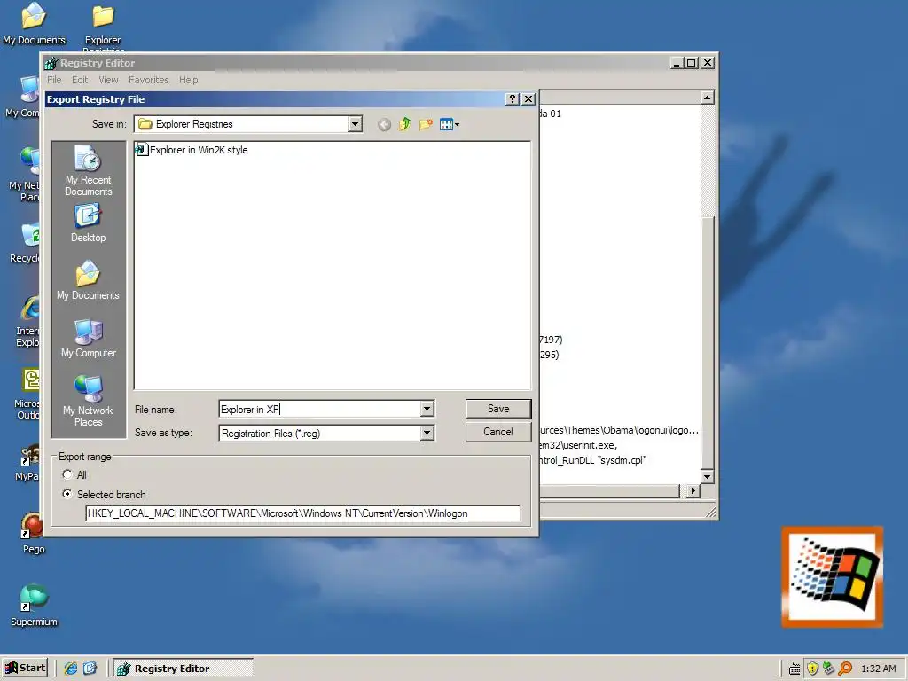908x681 pixels.
Task: Click the 1:32 AM taskbar clock
Action: coord(878,669)
